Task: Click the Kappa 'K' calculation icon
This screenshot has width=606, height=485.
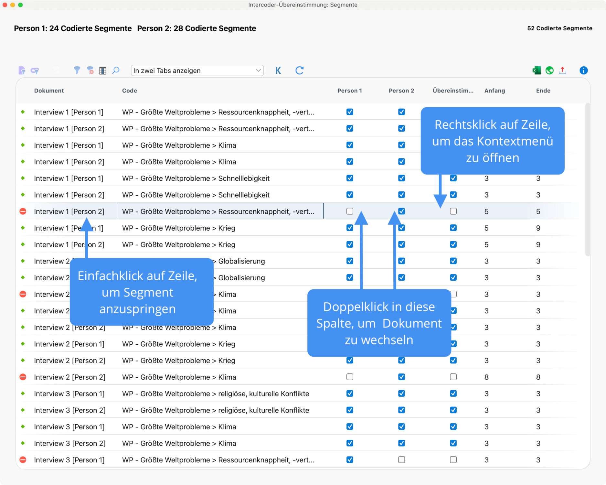Action: (278, 70)
